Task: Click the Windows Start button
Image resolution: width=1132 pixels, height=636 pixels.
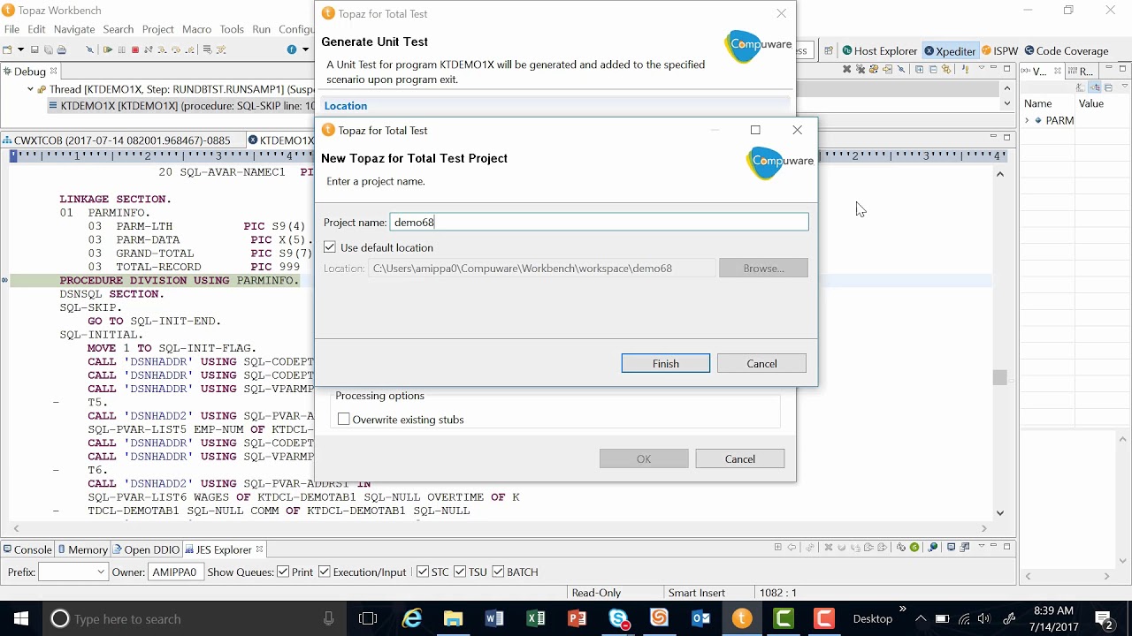Action: pyautogui.click(x=21, y=618)
